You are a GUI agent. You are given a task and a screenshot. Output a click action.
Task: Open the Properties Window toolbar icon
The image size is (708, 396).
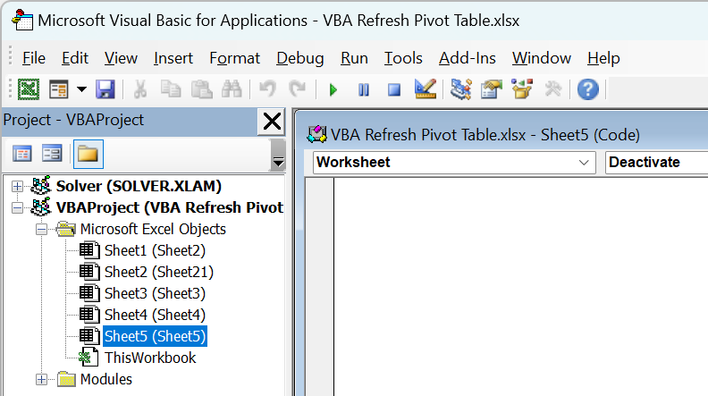coord(492,89)
